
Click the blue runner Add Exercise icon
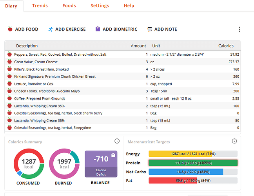(x=51, y=29)
